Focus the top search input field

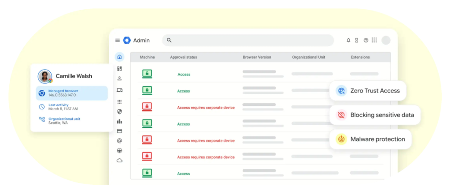[x=248, y=40]
